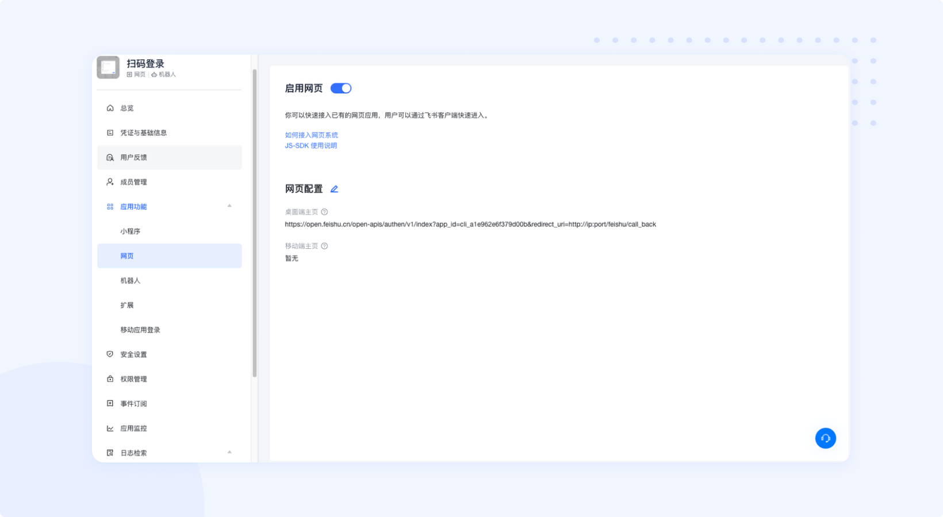Screen dimensions: 943x517
Task: Open 应用监控 page
Action: [x=169, y=429]
